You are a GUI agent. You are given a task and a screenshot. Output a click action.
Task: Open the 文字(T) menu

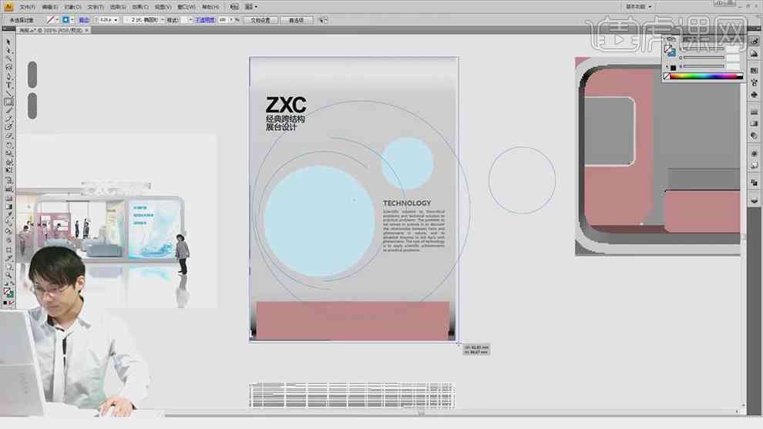click(96, 7)
